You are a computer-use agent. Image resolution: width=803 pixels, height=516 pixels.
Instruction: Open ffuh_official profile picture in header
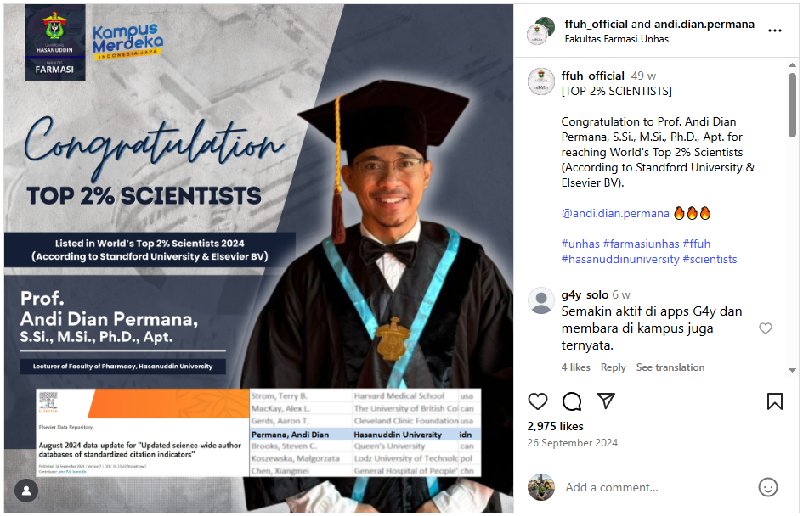(541, 31)
